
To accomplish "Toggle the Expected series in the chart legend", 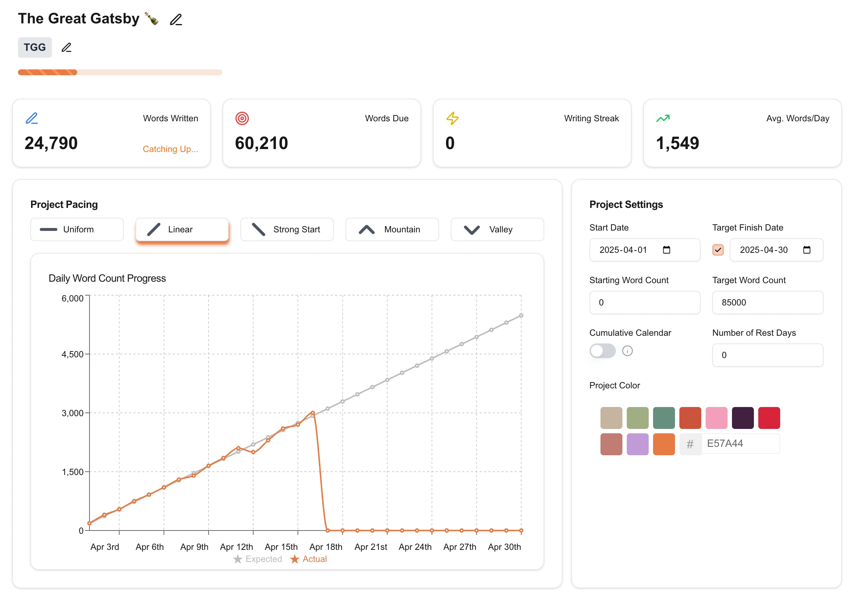I will point(258,559).
